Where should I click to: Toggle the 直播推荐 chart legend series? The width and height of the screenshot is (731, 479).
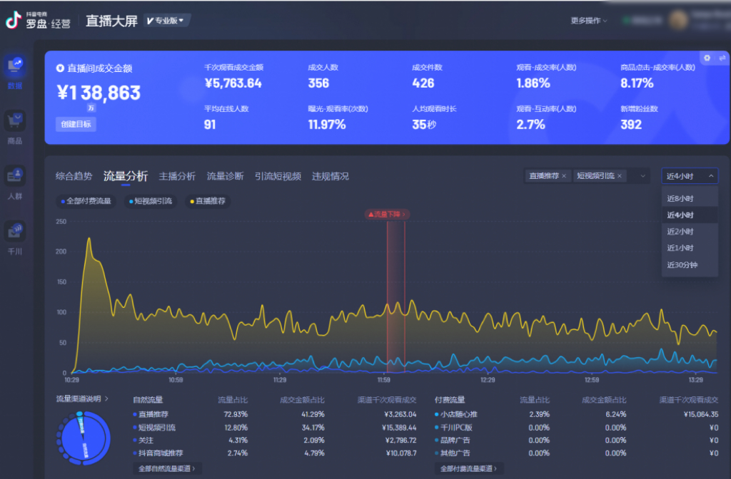point(208,202)
